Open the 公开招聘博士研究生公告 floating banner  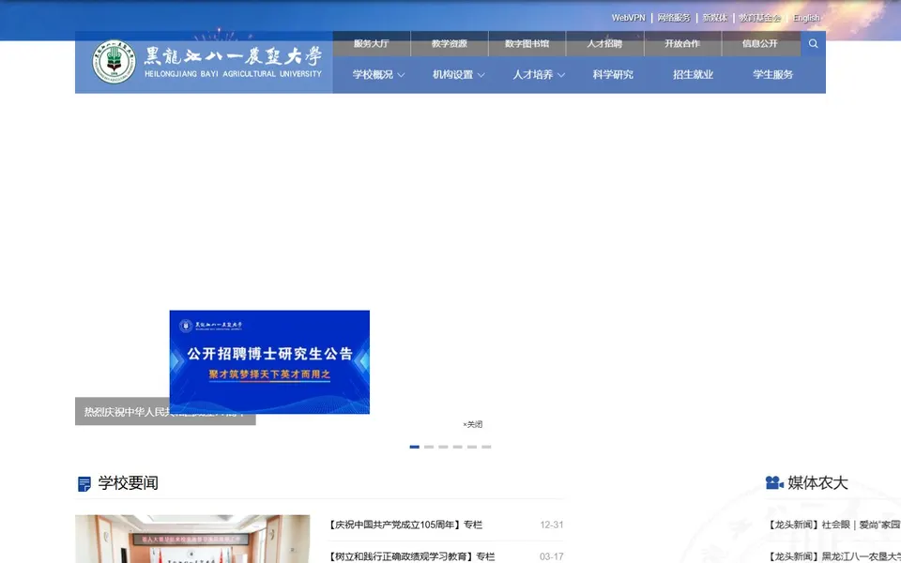coord(269,362)
